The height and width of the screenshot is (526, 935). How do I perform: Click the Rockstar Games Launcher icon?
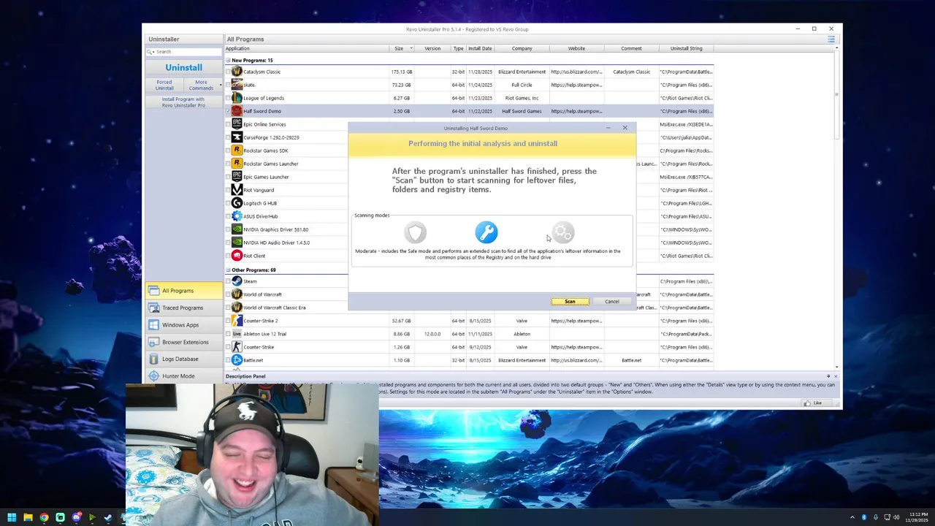click(237, 164)
